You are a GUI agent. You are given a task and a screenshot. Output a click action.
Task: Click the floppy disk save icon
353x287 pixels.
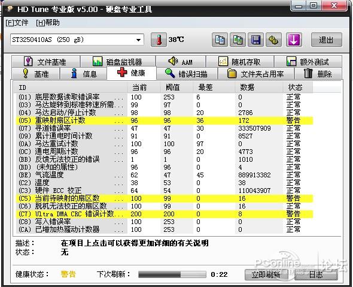click(255, 40)
